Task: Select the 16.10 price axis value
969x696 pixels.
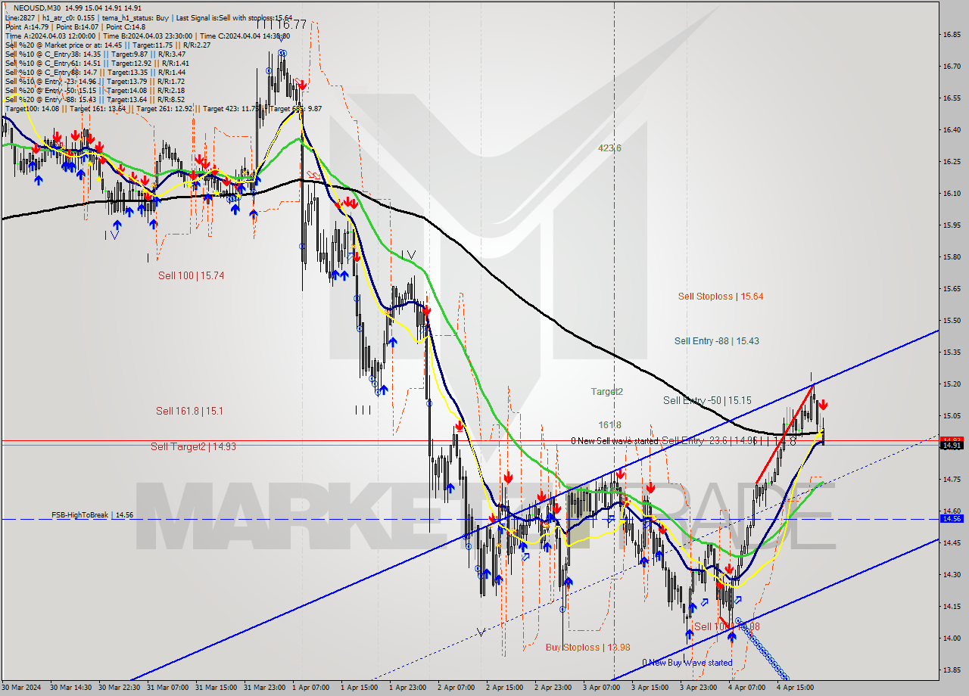Action: [x=952, y=194]
